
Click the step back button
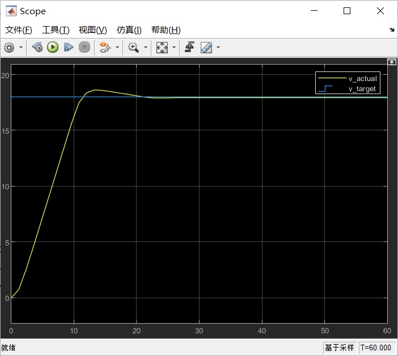coord(37,47)
